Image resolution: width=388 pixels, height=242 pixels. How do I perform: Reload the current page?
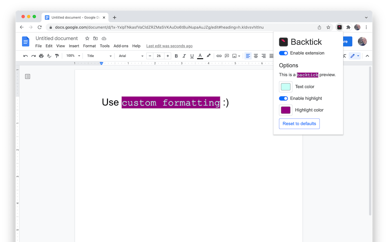[39, 27]
